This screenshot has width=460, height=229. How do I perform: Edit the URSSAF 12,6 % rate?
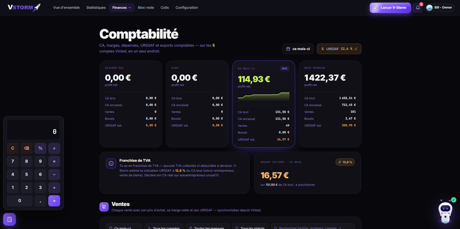339,49
